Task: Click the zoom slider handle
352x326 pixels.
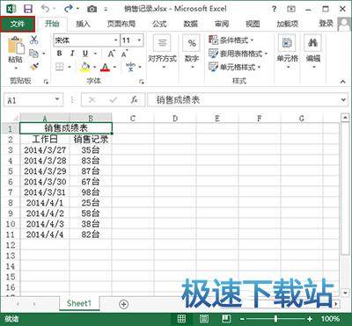Action: point(275,319)
